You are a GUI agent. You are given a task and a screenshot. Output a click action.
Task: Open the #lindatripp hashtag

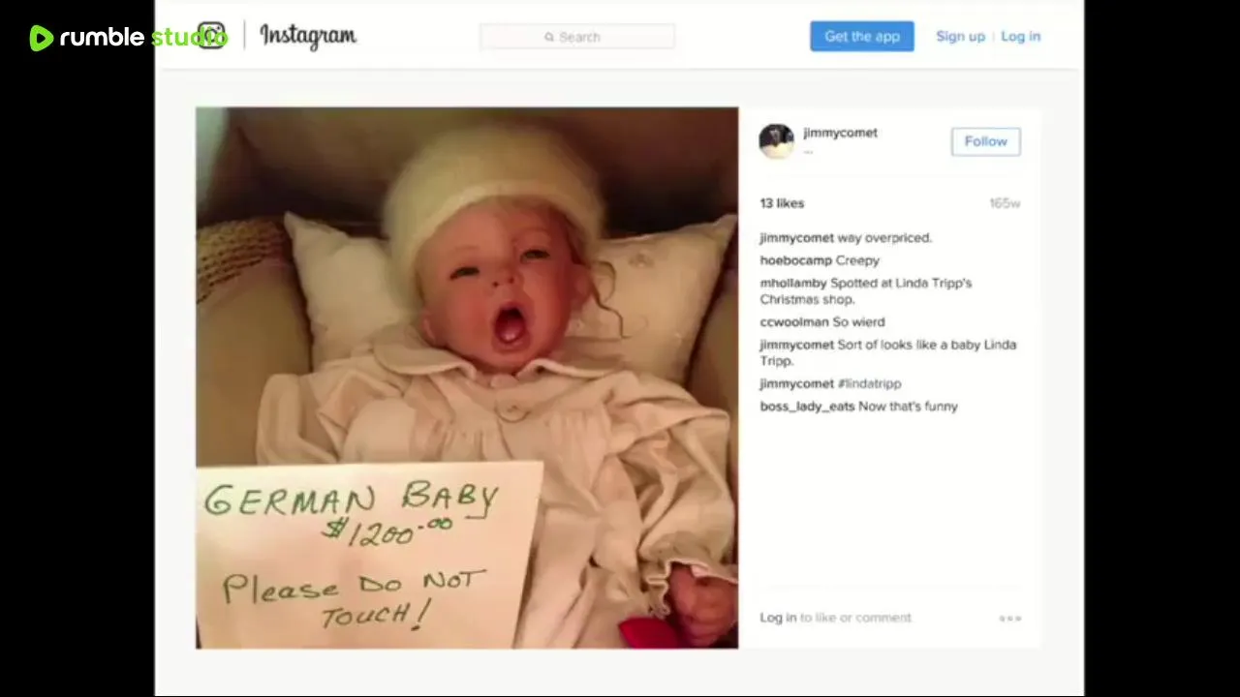(x=869, y=383)
